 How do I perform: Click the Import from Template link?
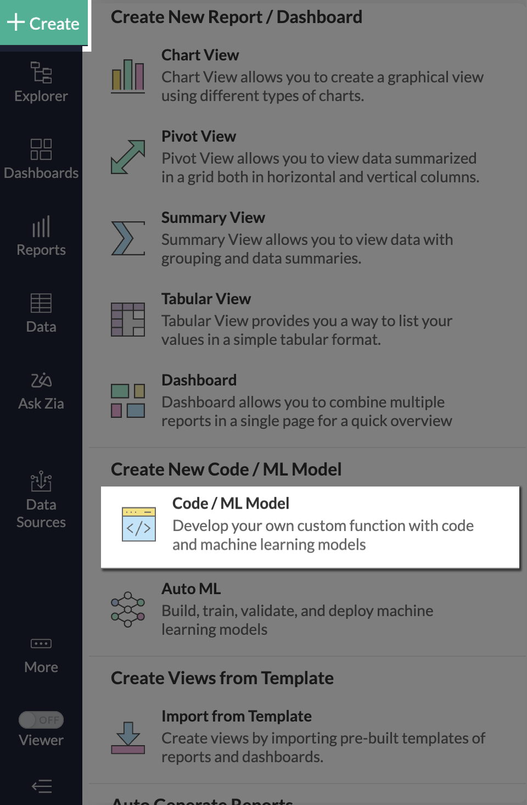[237, 716]
